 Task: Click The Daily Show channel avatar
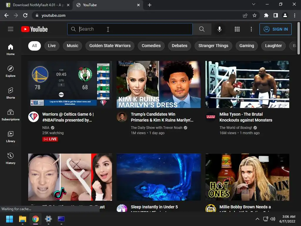pyautogui.click(x=122, y=117)
